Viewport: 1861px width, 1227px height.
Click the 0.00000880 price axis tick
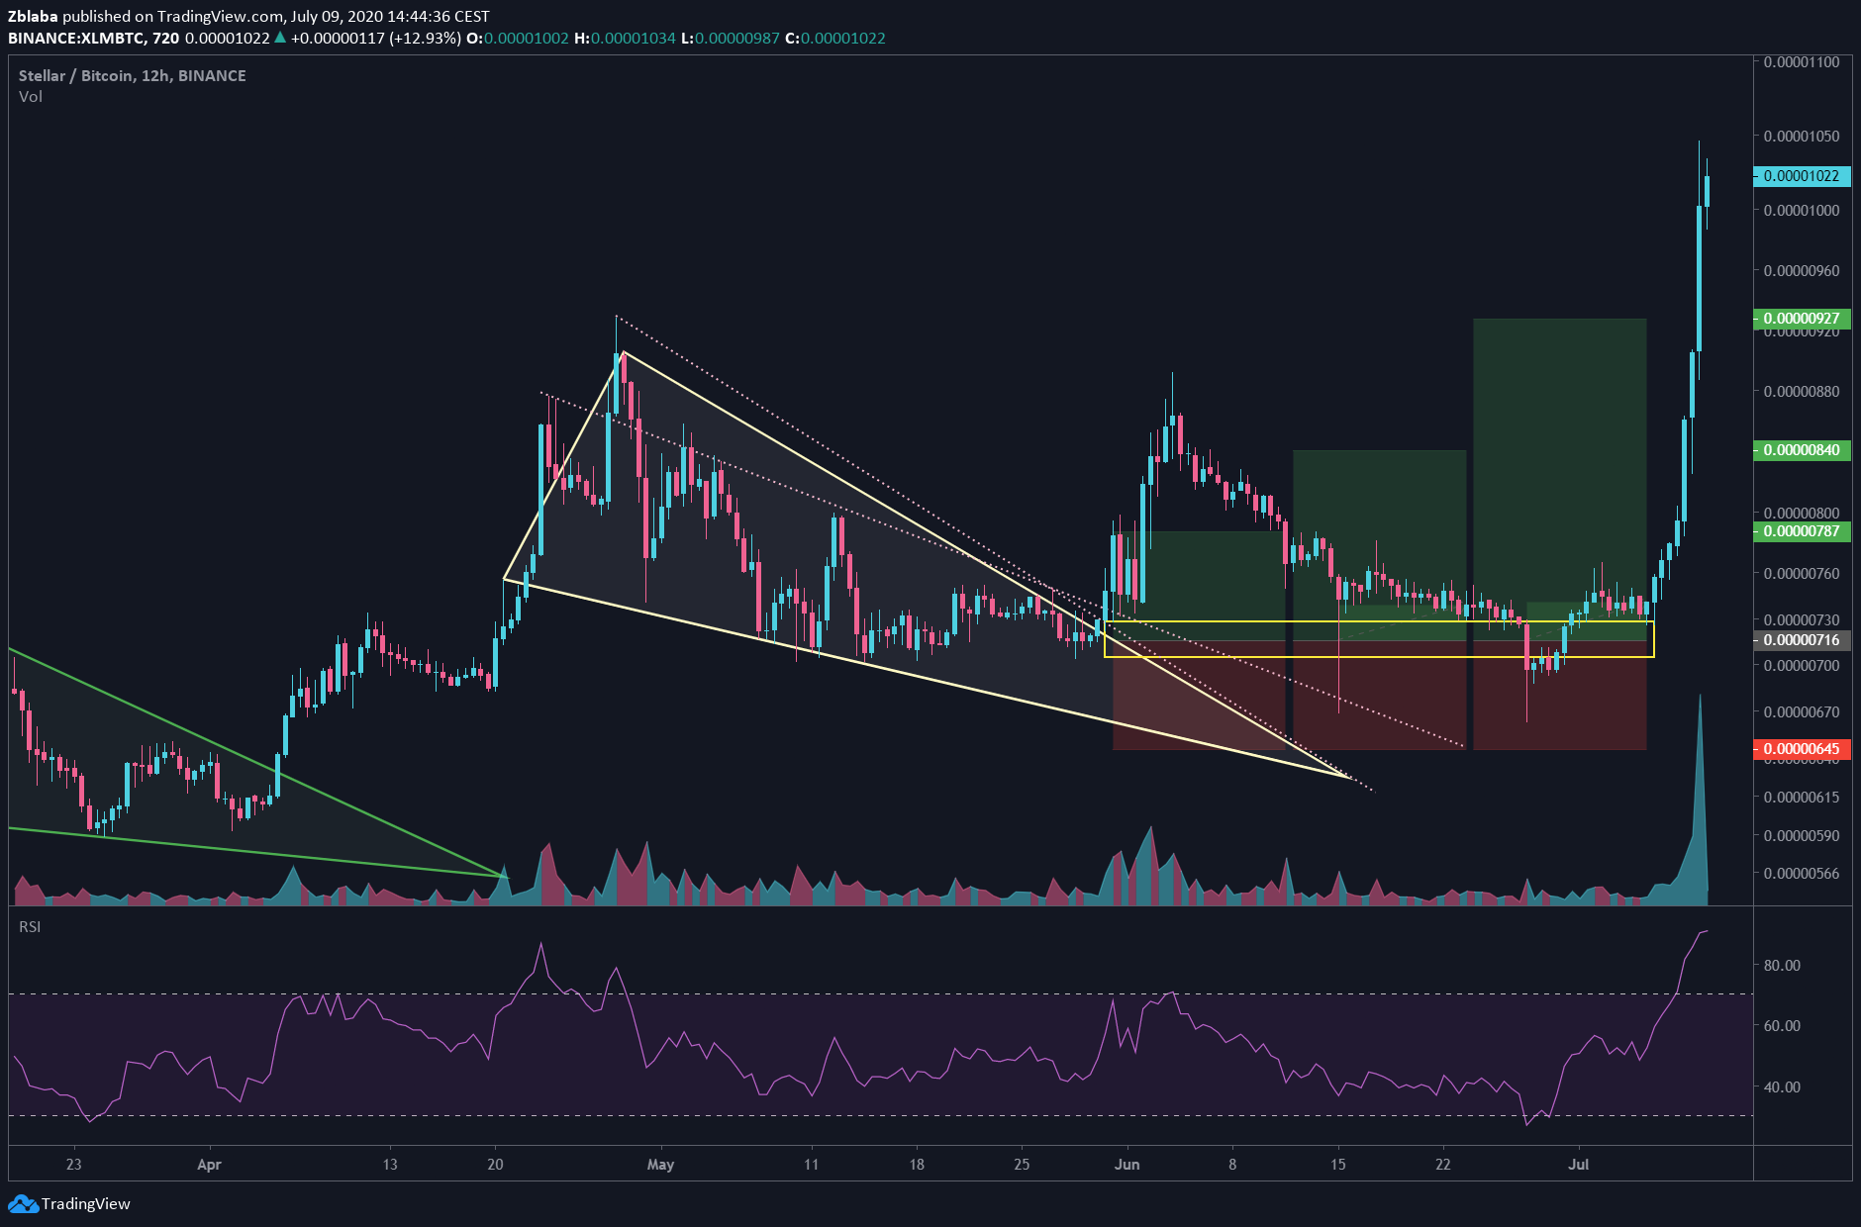(1802, 391)
